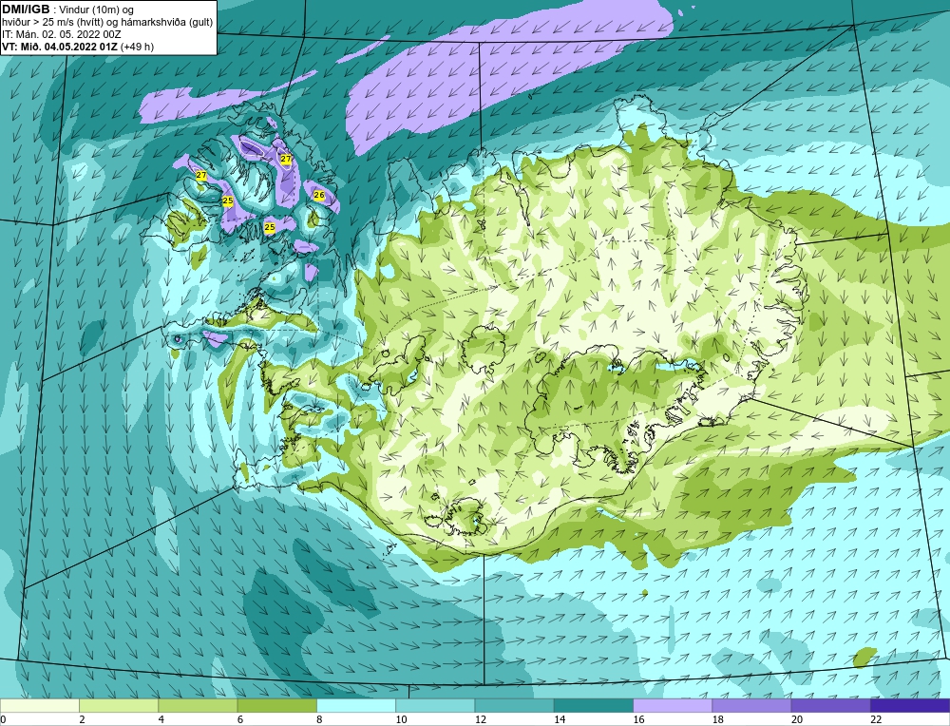The image size is (950, 726).
Task: Click the '(+49 h)' forecast offset text
Action: tap(138, 47)
